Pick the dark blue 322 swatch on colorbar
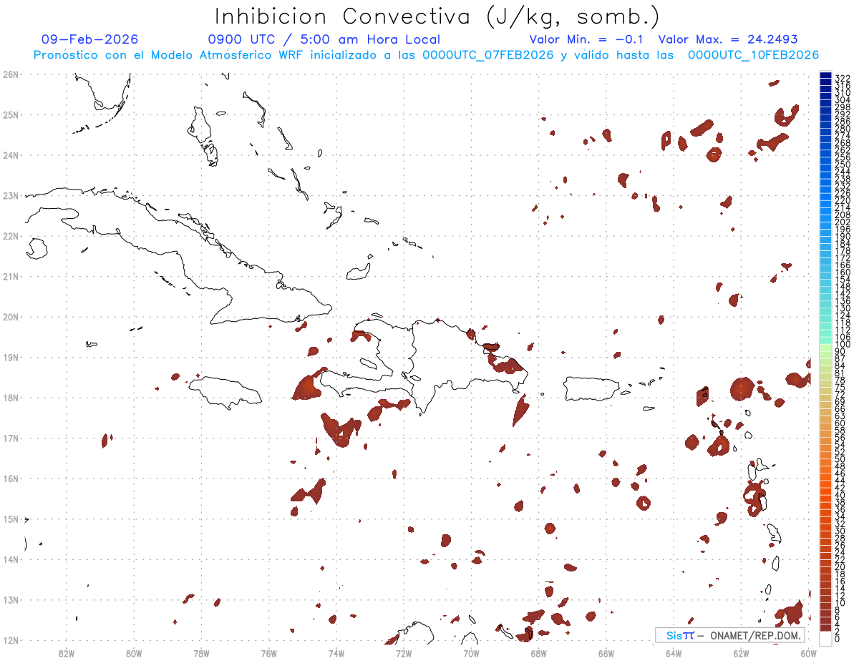Viewport: 859px width, 663px height. [825, 77]
